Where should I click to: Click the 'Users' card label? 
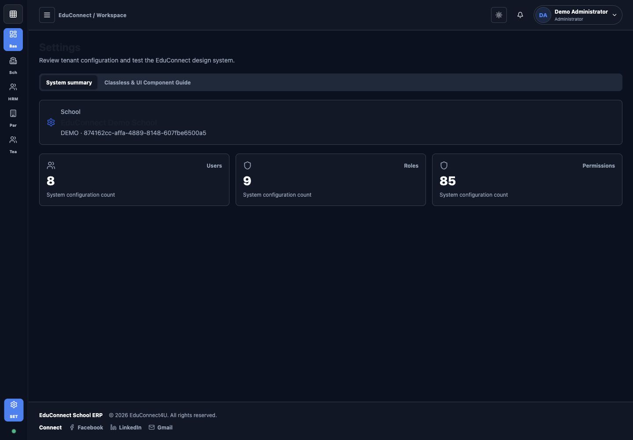click(x=214, y=166)
